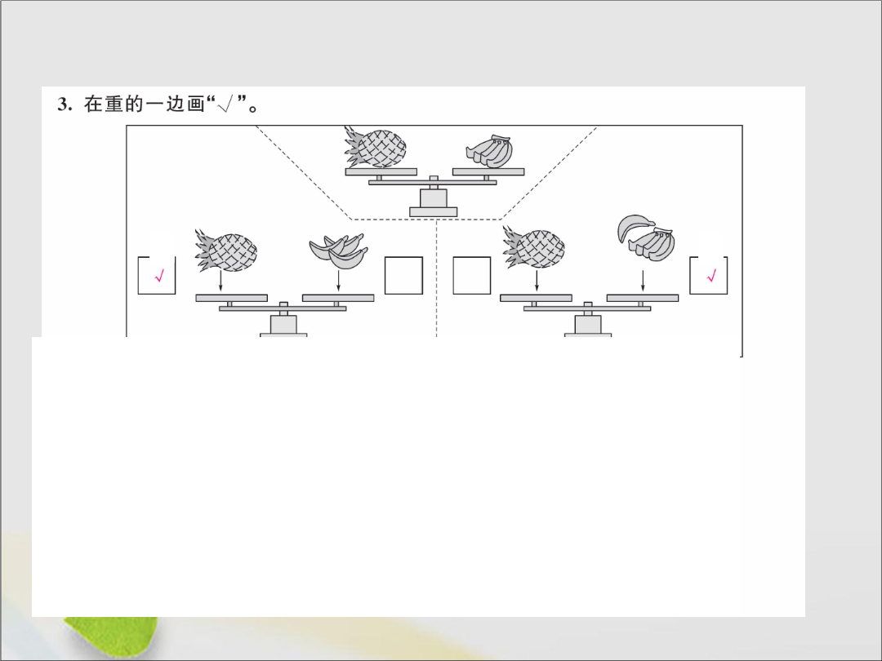Click the checked box beside the banana bunch with extra banana

point(709,276)
